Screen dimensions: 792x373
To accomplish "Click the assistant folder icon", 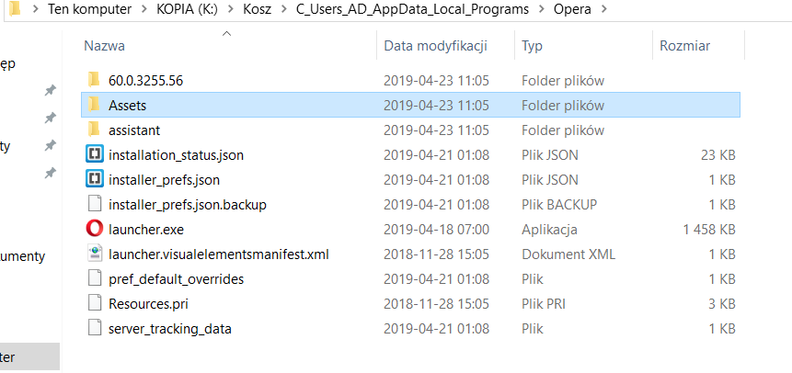I will [94, 130].
